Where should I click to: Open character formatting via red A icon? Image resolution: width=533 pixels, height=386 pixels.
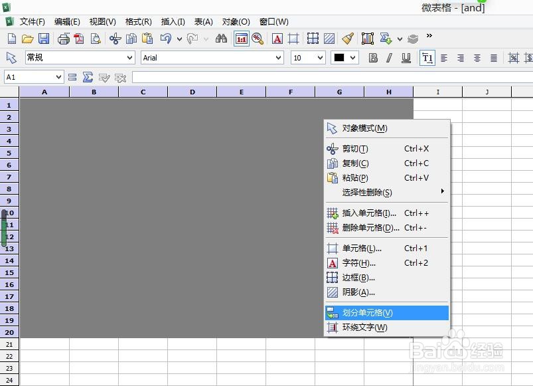point(277,39)
